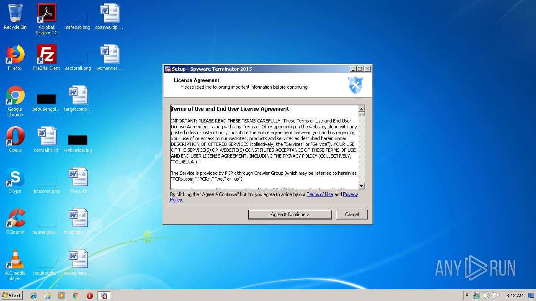The height and width of the screenshot is (301, 536).
Task: Open Chrome from the taskbar
Action: pos(75,296)
